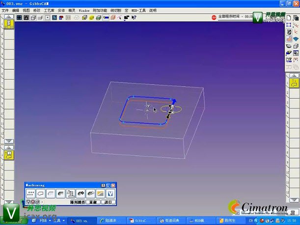Image resolution: width=300 pixels, height=225 pixels.
Task: Open the 视图 menu
Action: 26,10
